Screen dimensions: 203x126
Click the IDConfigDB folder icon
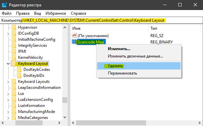pos(14,33)
